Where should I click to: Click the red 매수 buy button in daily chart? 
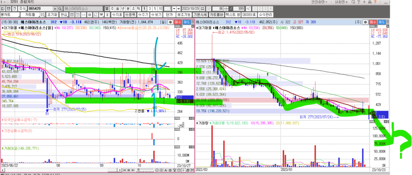[x=178, y=22]
